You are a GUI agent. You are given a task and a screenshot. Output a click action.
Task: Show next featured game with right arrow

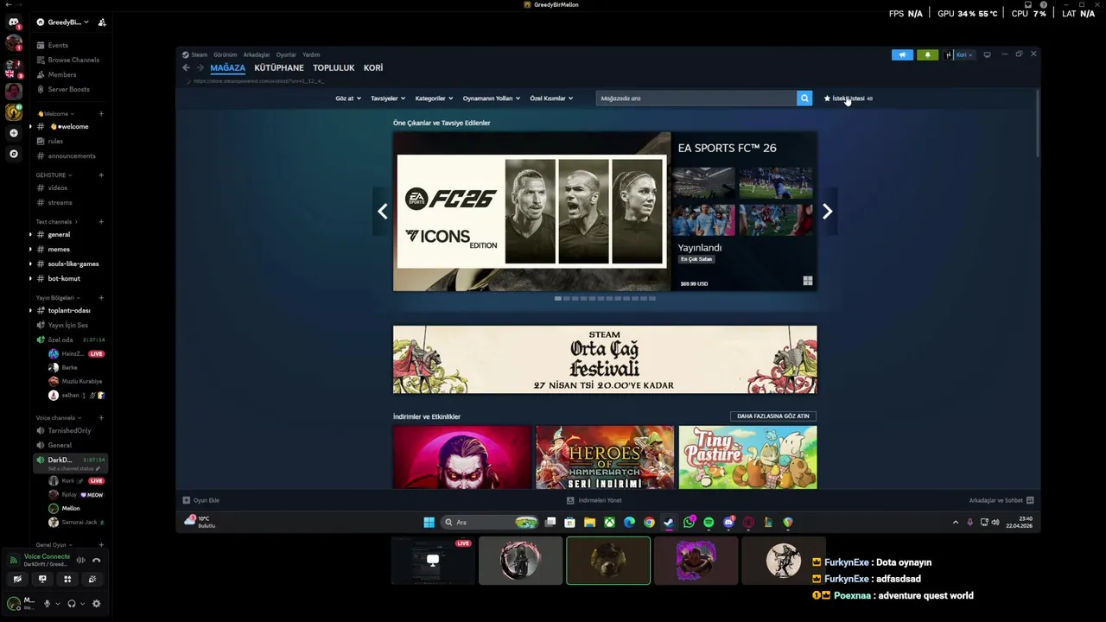tap(827, 212)
